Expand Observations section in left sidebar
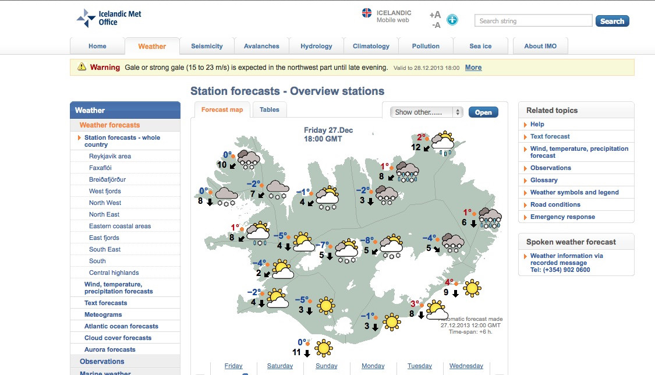The height and width of the screenshot is (375, 655). pyautogui.click(x=102, y=362)
